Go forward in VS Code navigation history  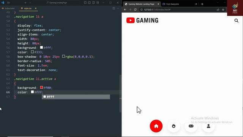pos(30,3)
